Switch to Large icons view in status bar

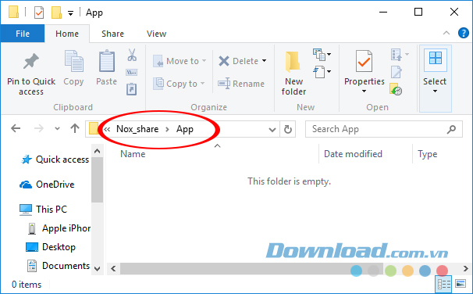461,284
